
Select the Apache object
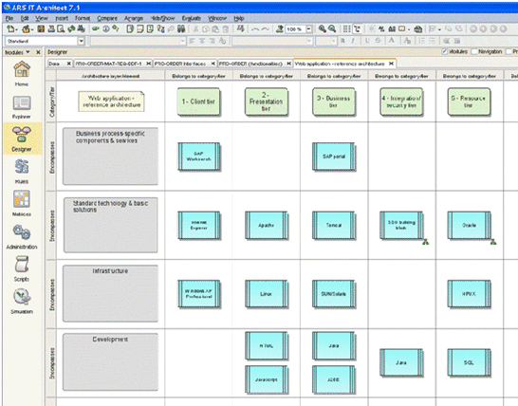click(x=267, y=226)
